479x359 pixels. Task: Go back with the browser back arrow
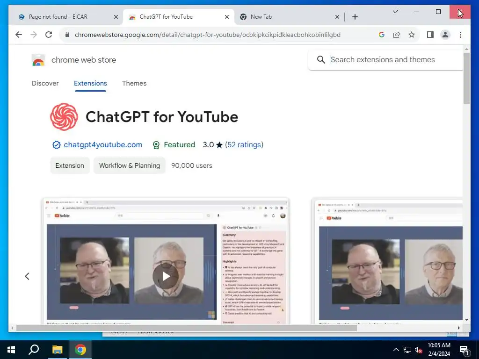pos(19,35)
